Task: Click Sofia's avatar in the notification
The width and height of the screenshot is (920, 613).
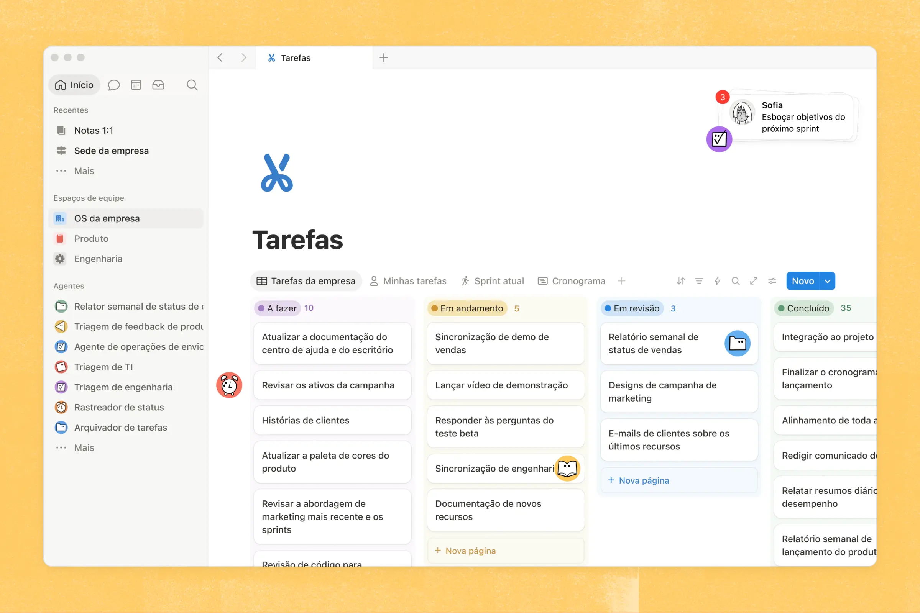Action: pos(742,113)
